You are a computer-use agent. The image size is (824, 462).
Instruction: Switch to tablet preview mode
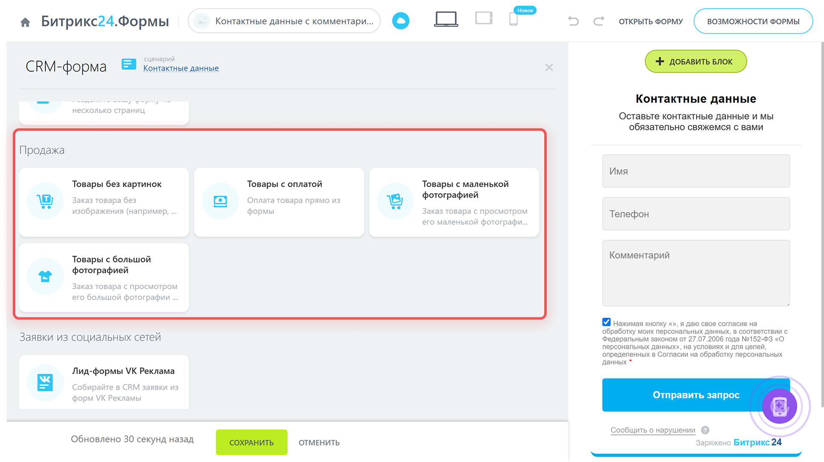(x=484, y=19)
